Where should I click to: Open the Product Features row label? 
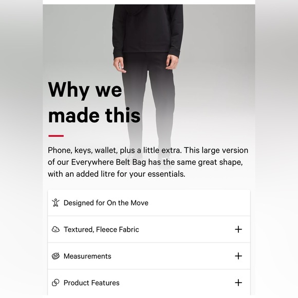coord(91,283)
